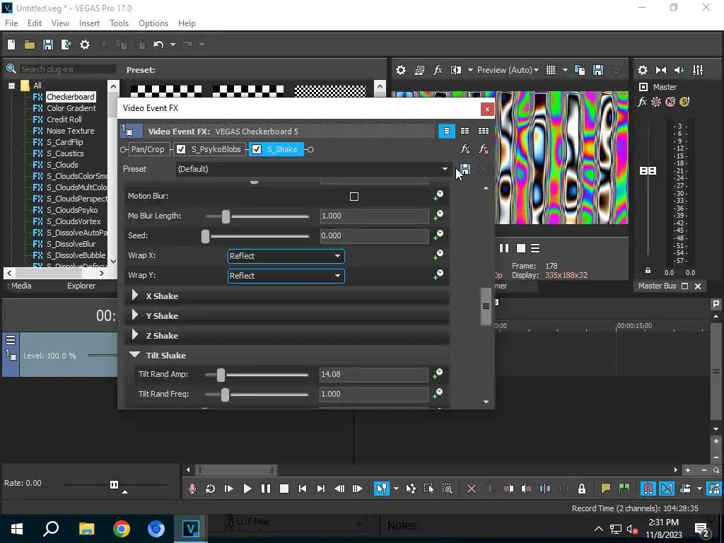Animate the Wrap X parameter

pos(438,255)
